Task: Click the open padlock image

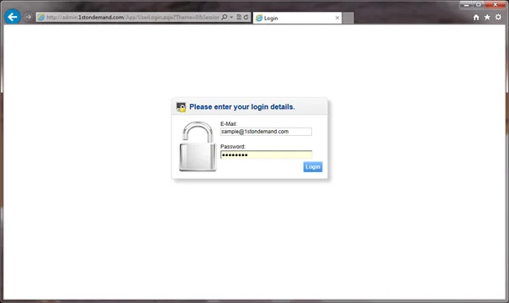Action: pos(198,146)
